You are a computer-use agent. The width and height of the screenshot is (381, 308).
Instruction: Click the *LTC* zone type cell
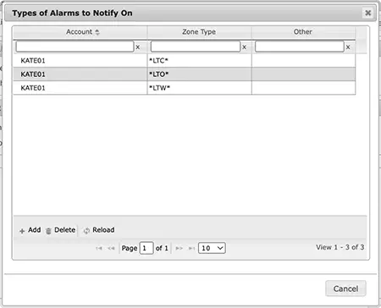pos(199,60)
